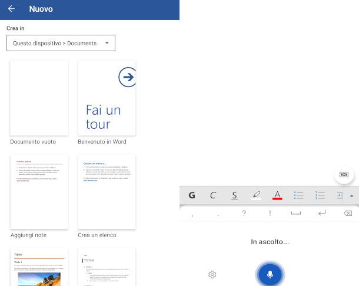The image size is (359, 286).
Task: Open the template with the beach photo
Action: pyautogui.click(x=39, y=267)
